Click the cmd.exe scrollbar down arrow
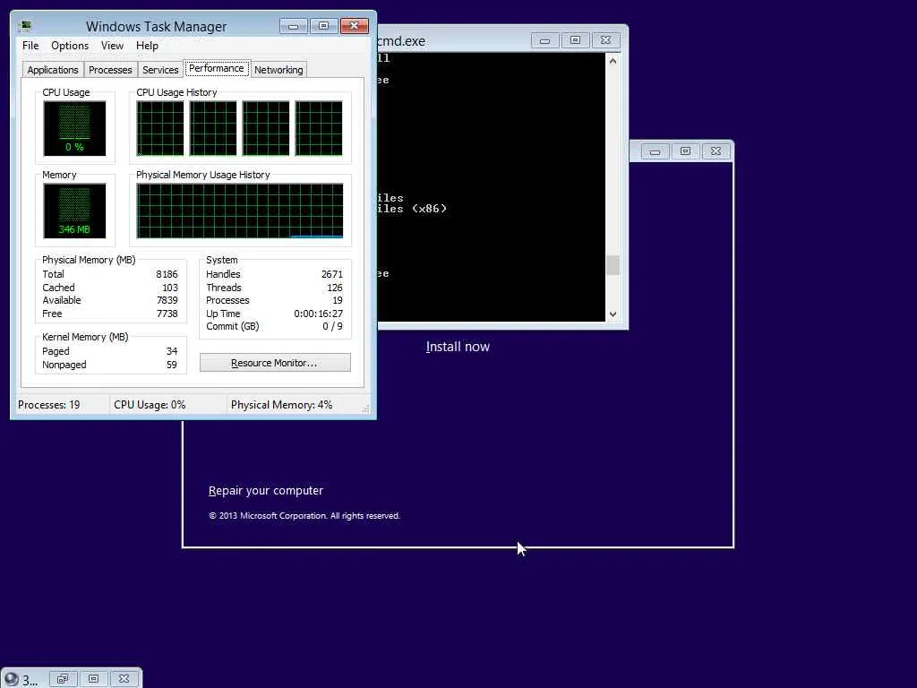 [x=613, y=314]
